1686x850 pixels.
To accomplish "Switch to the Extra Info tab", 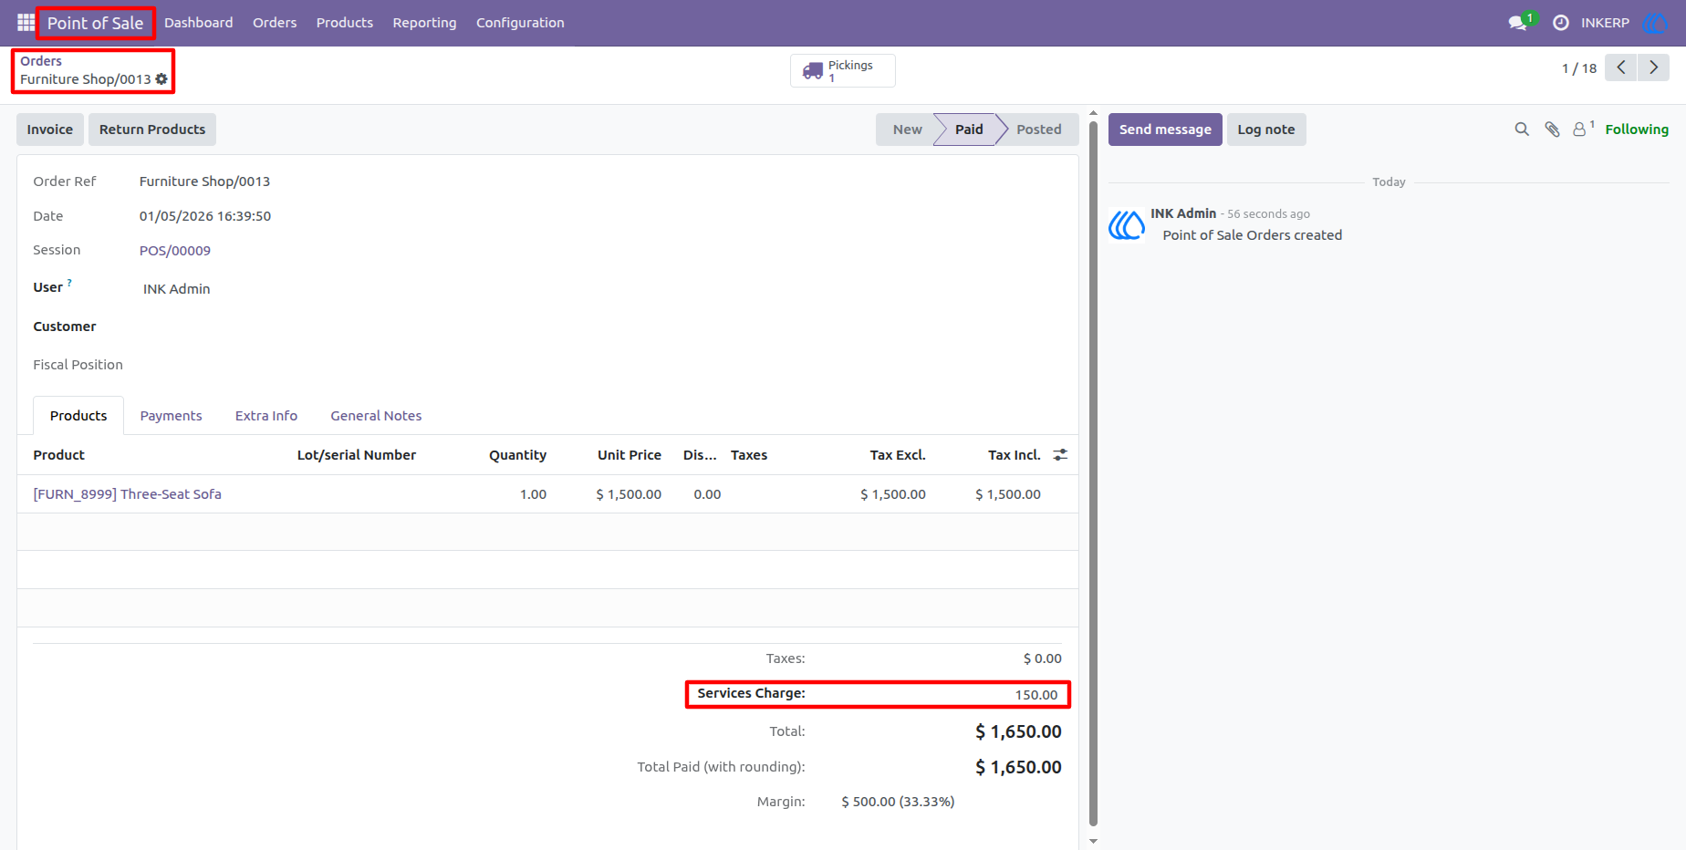I will [x=266, y=416].
